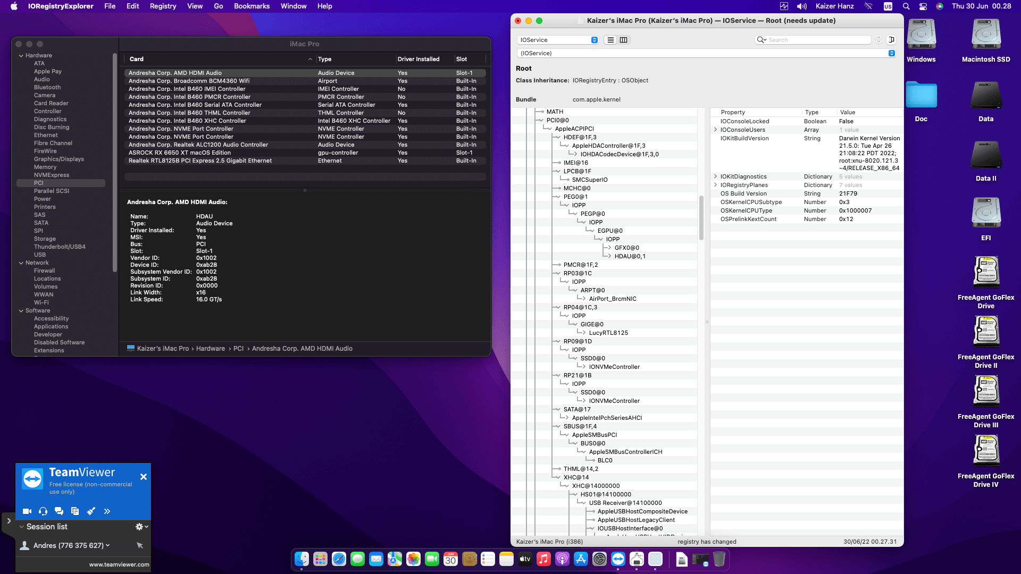The height and width of the screenshot is (574, 1021).
Task: Select the LucyRTL8125 registry entry
Action: tap(608, 333)
